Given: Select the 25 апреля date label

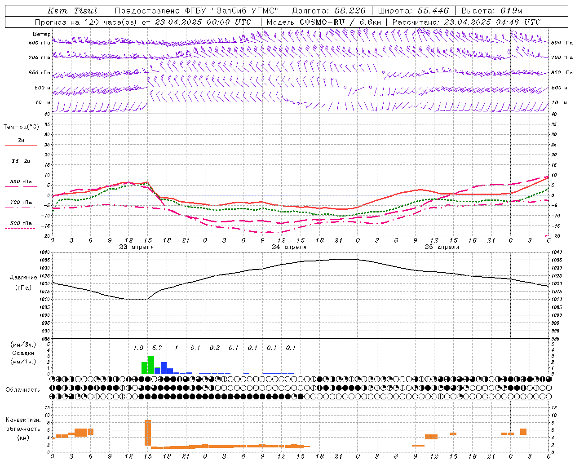Looking at the screenshot, I should point(442,247).
